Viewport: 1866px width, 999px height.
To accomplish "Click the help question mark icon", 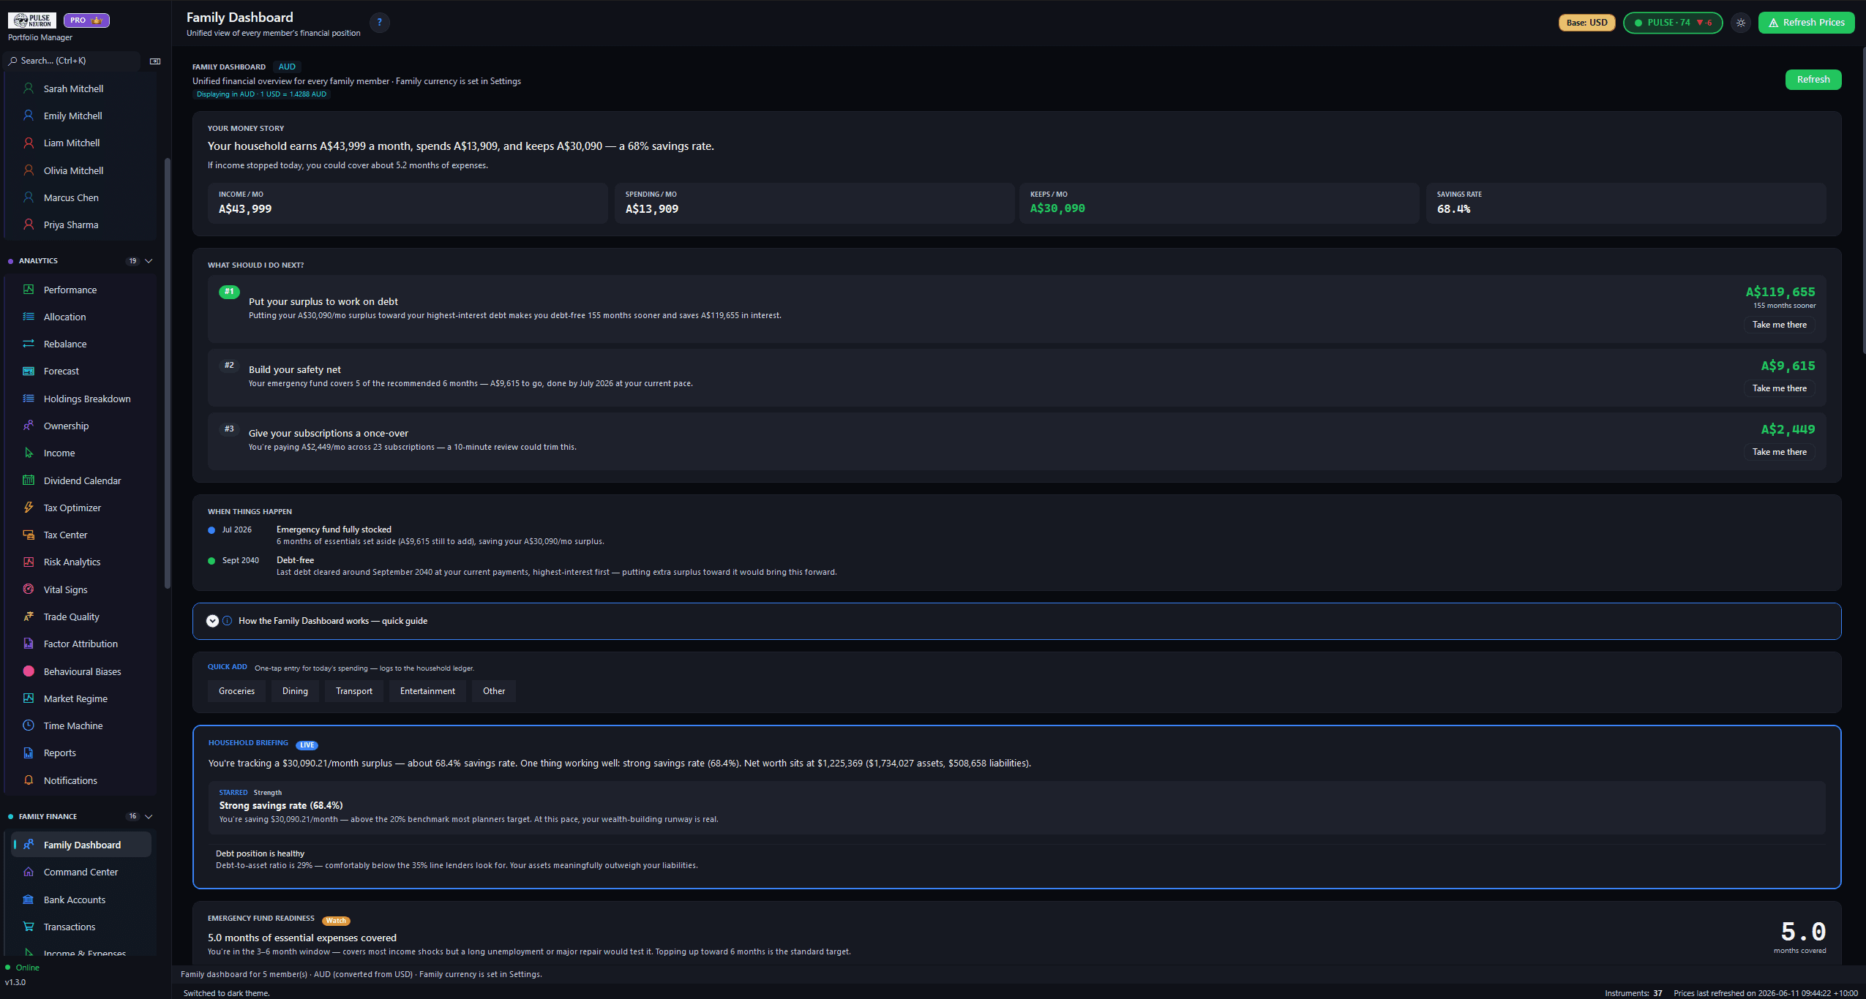I will click(379, 23).
